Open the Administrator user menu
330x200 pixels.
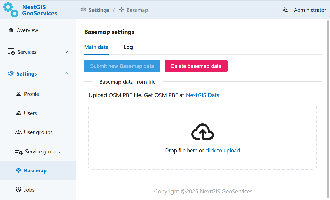pos(310,10)
